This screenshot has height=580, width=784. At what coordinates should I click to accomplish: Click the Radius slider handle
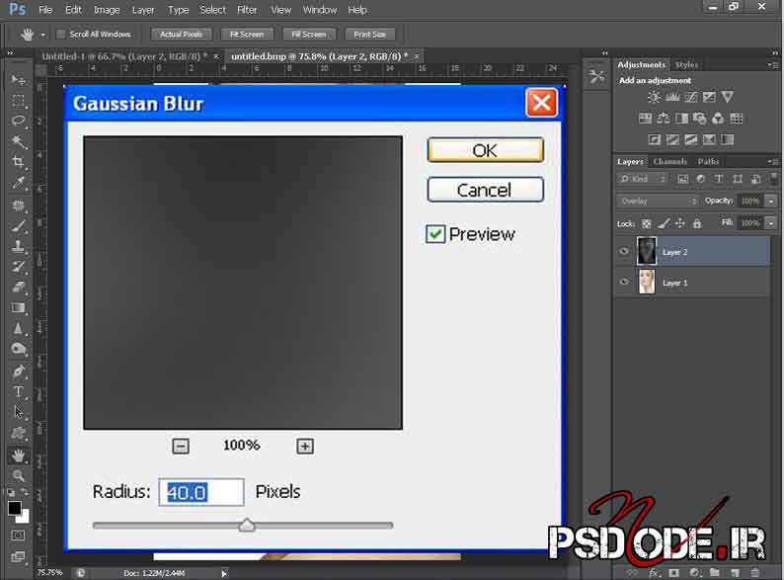point(247,525)
